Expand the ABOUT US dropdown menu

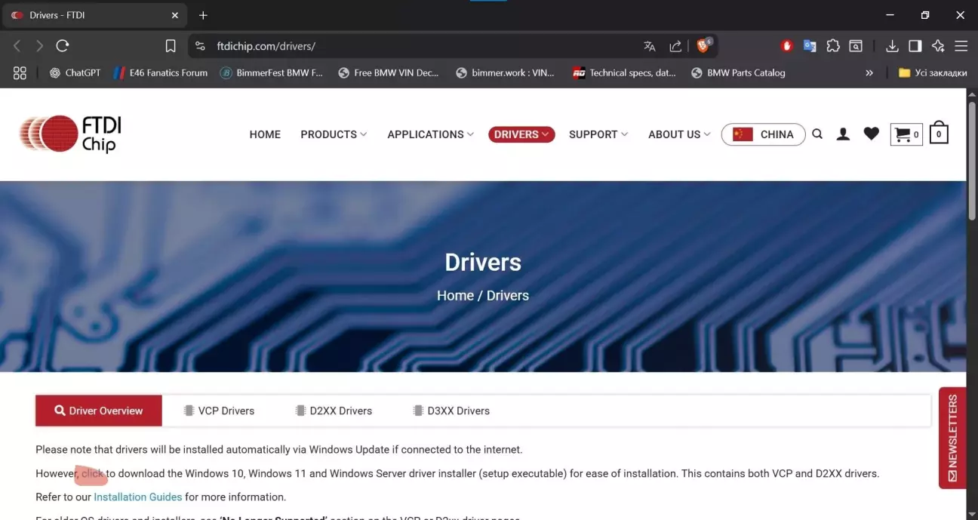679,134
